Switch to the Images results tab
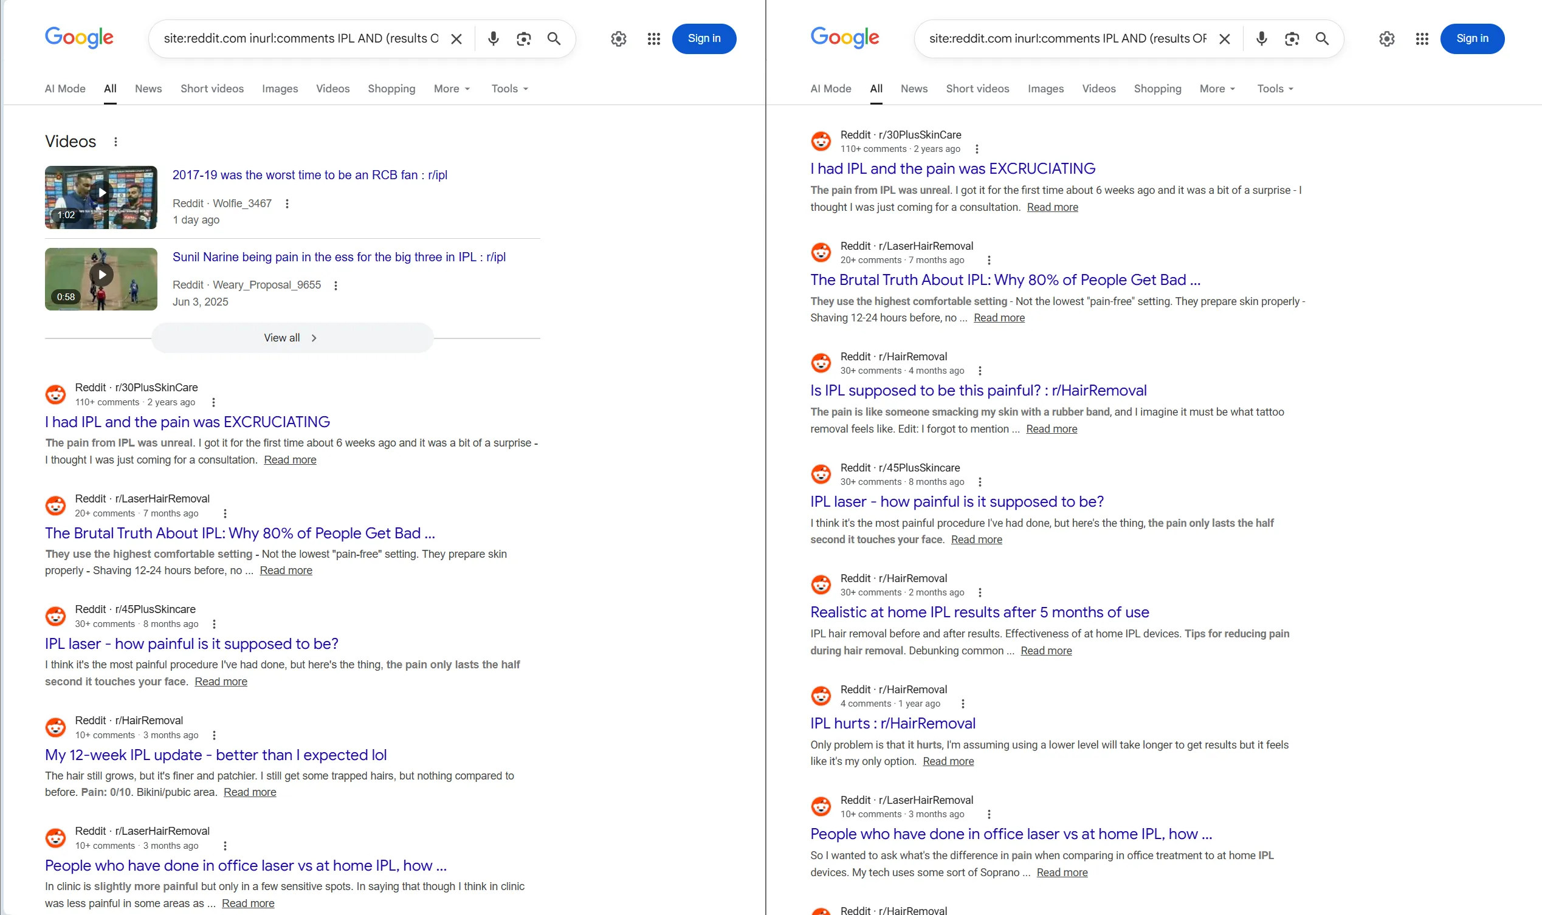1542x915 pixels. click(280, 89)
